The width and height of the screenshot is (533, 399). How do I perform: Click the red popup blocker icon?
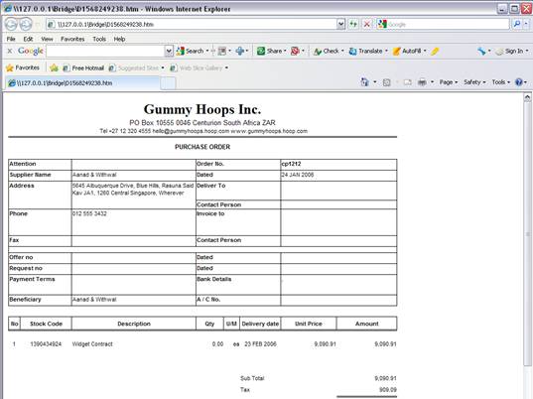pos(295,51)
